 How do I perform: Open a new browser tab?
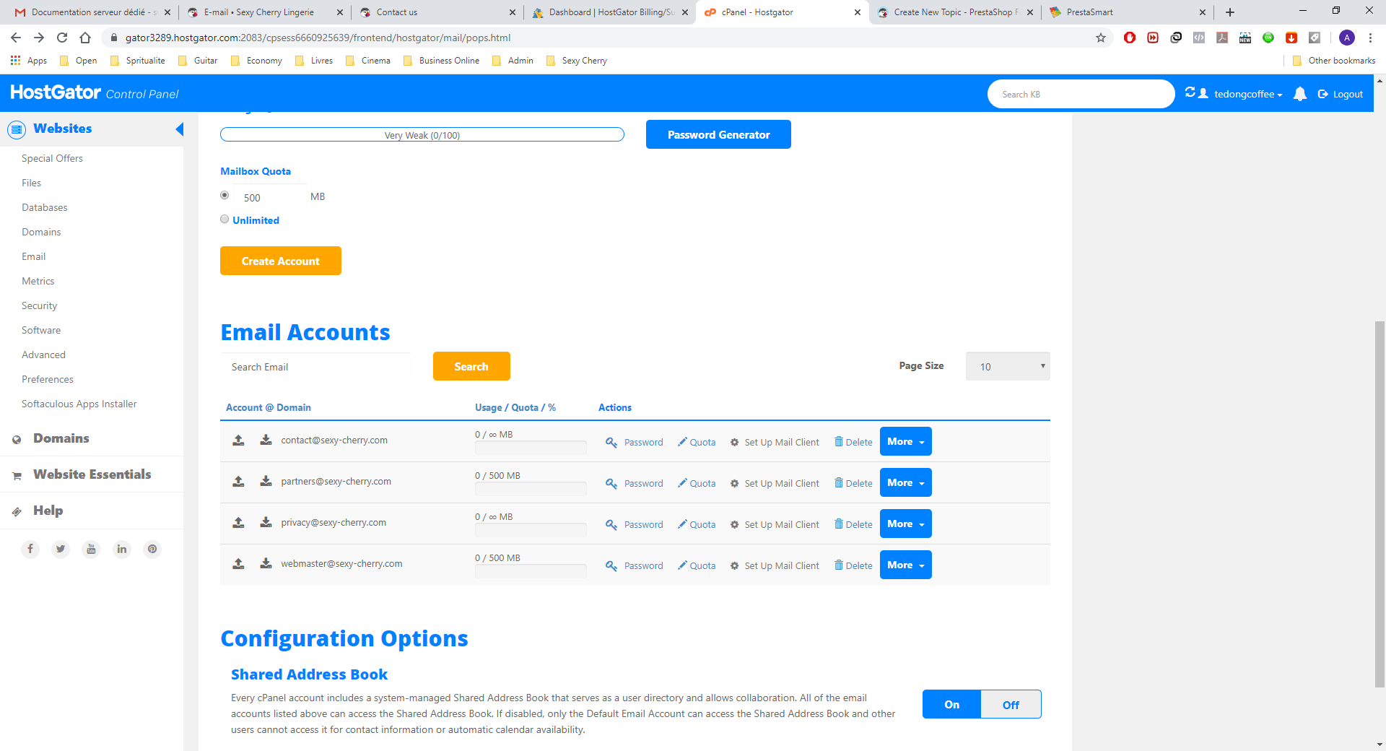(1230, 12)
